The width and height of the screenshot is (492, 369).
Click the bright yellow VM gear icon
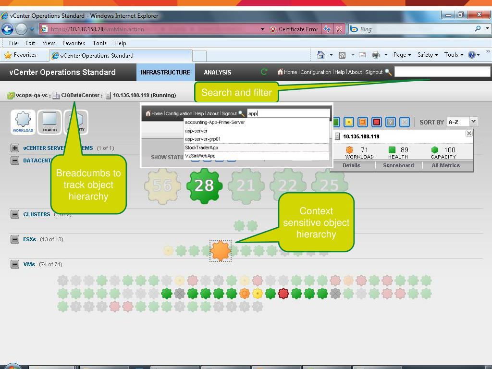(x=258, y=294)
